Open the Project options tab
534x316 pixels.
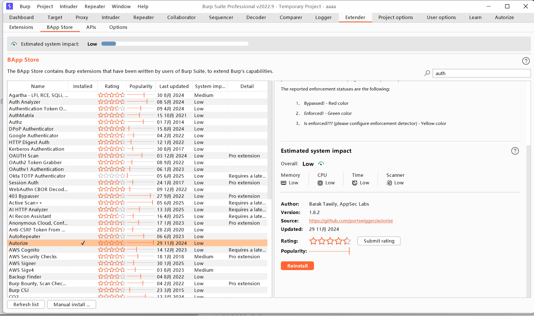coord(396,17)
